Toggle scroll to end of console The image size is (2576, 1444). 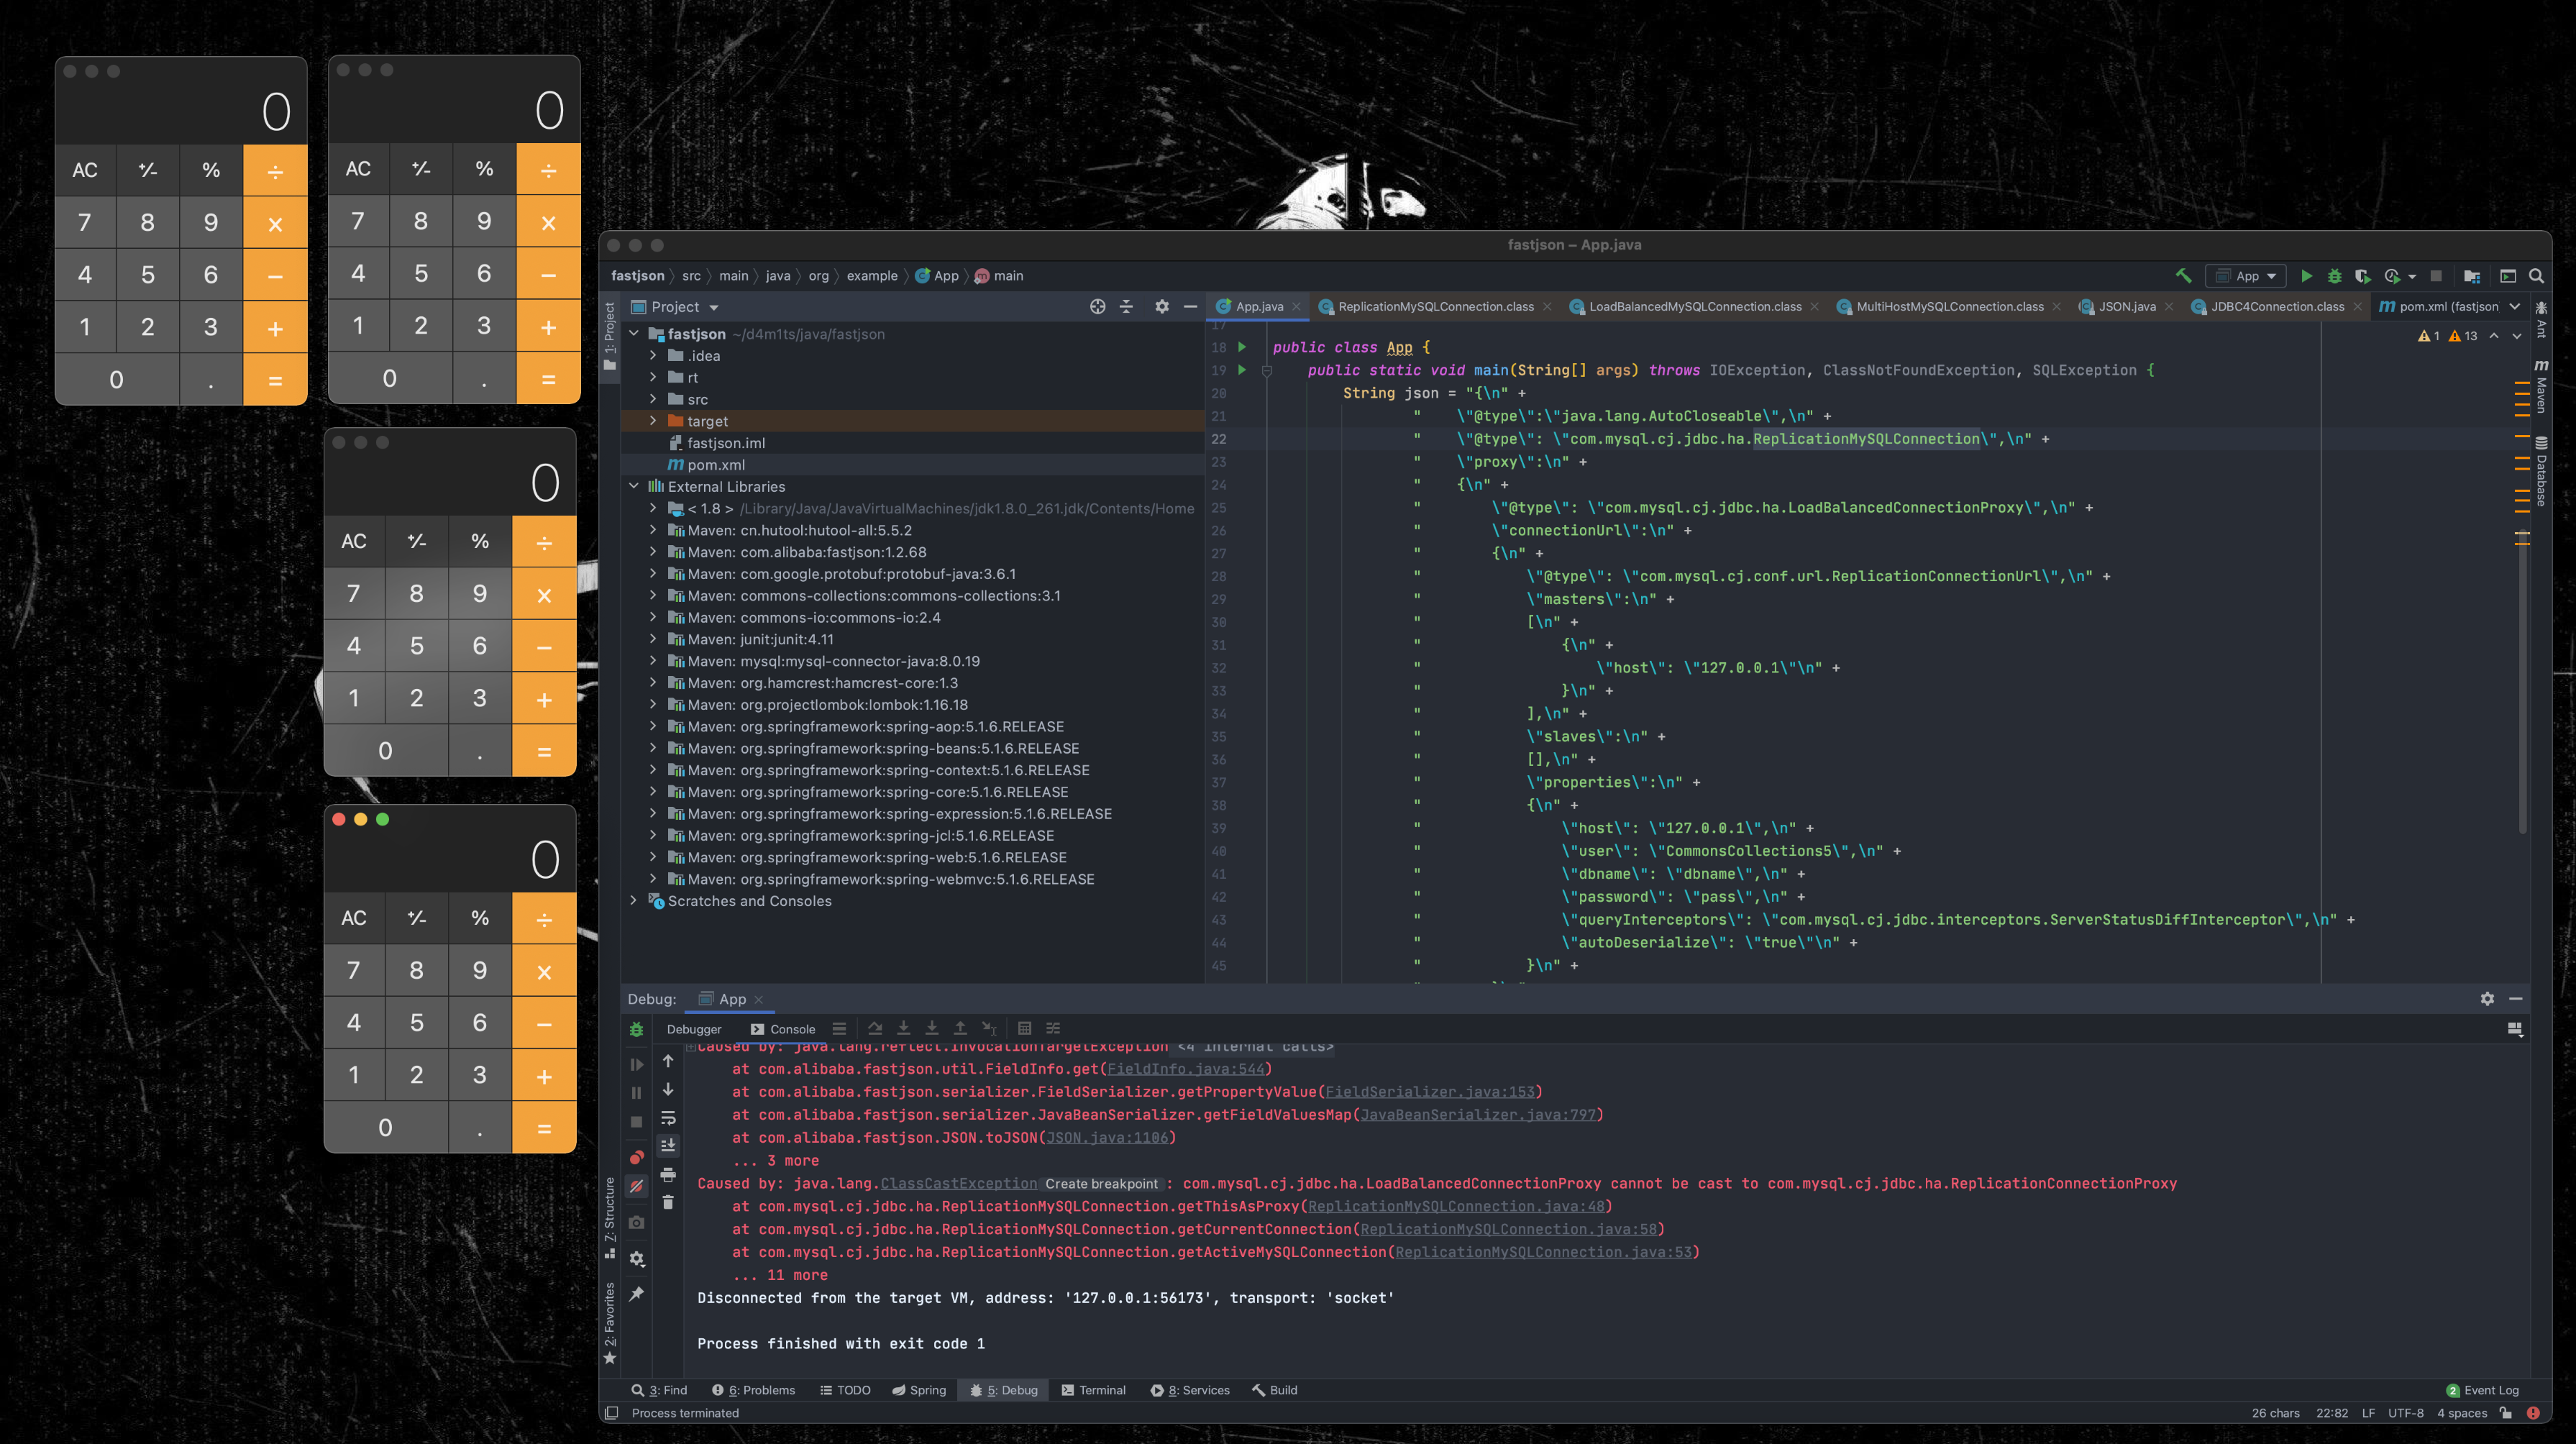pyautogui.click(x=668, y=1146)
